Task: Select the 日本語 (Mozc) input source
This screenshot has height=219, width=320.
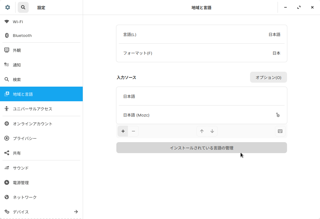Action: [195, 115]
